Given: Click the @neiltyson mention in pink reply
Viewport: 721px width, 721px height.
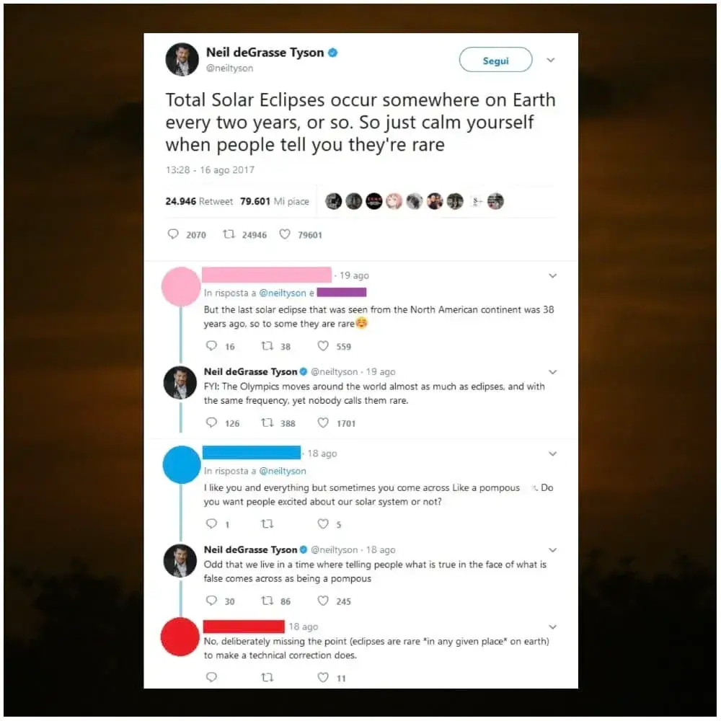Looking at the screenshot, I should coord(283,293).
